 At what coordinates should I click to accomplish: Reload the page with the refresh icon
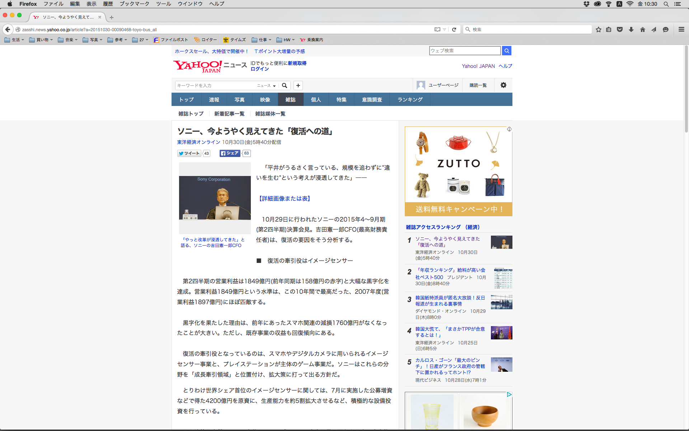[454, 29]
